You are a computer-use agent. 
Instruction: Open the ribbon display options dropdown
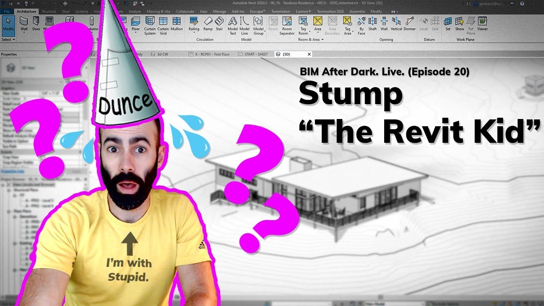(394, 11)
